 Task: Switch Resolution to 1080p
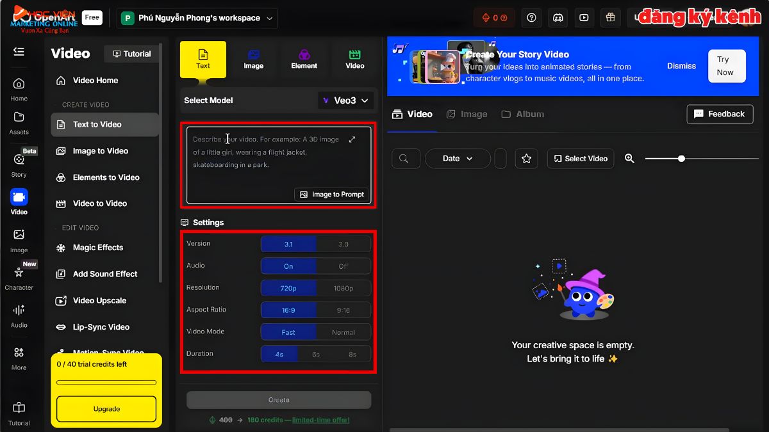click(343, 288)
